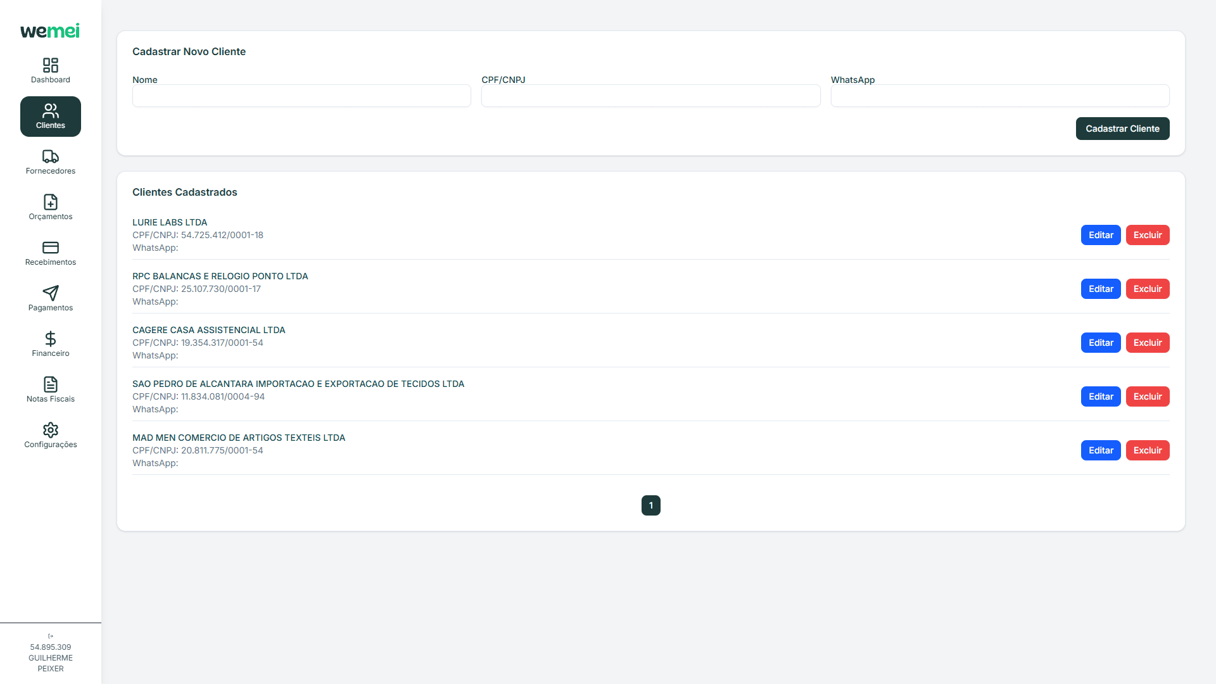Select page 1 in pagination
Viewport: 1216px width, 684px height.
click(x=650, y=505)
